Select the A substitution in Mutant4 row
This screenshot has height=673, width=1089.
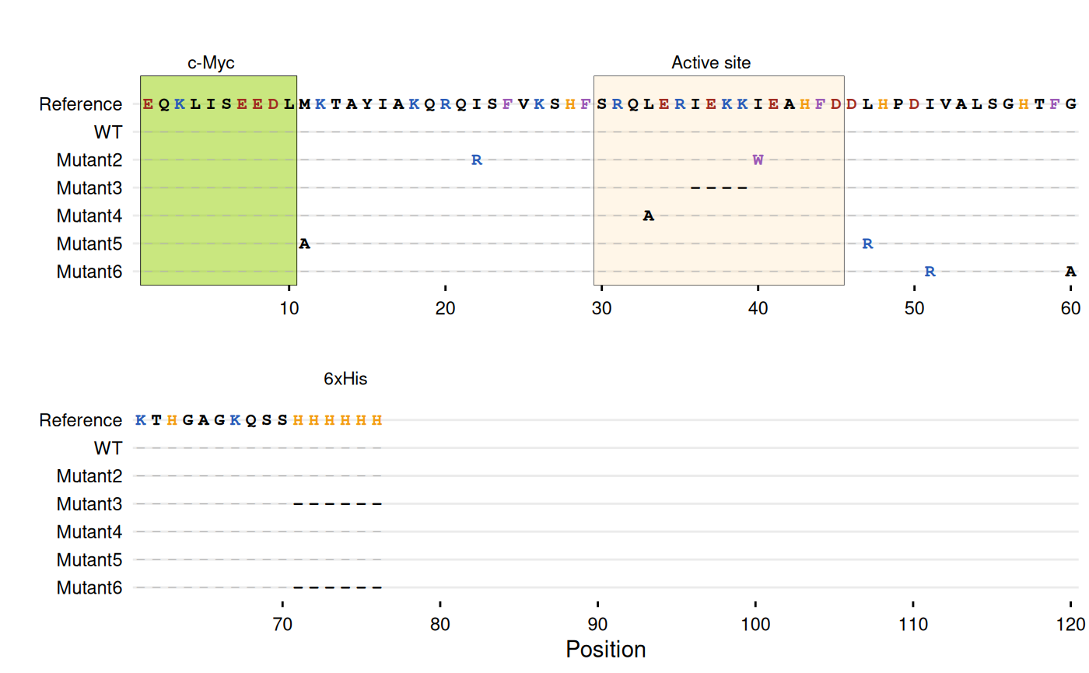(649, 216)
